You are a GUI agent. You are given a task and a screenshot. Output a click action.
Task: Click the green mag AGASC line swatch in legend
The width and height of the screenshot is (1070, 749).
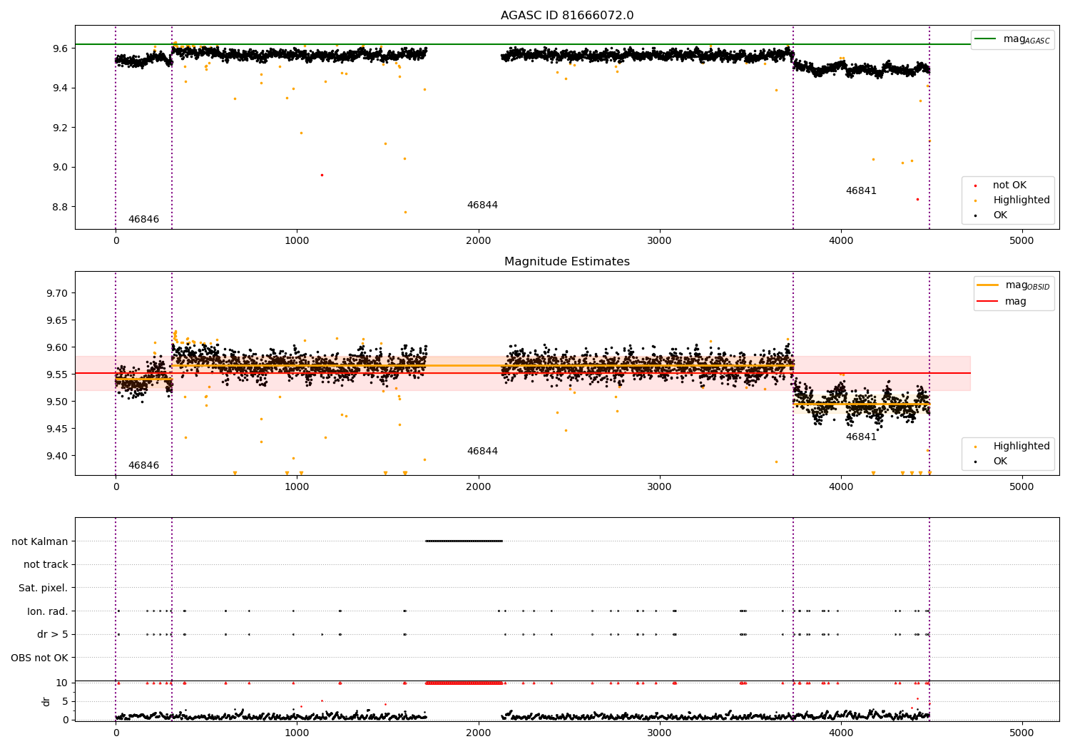pyautogui.click(x=985, y=39)
